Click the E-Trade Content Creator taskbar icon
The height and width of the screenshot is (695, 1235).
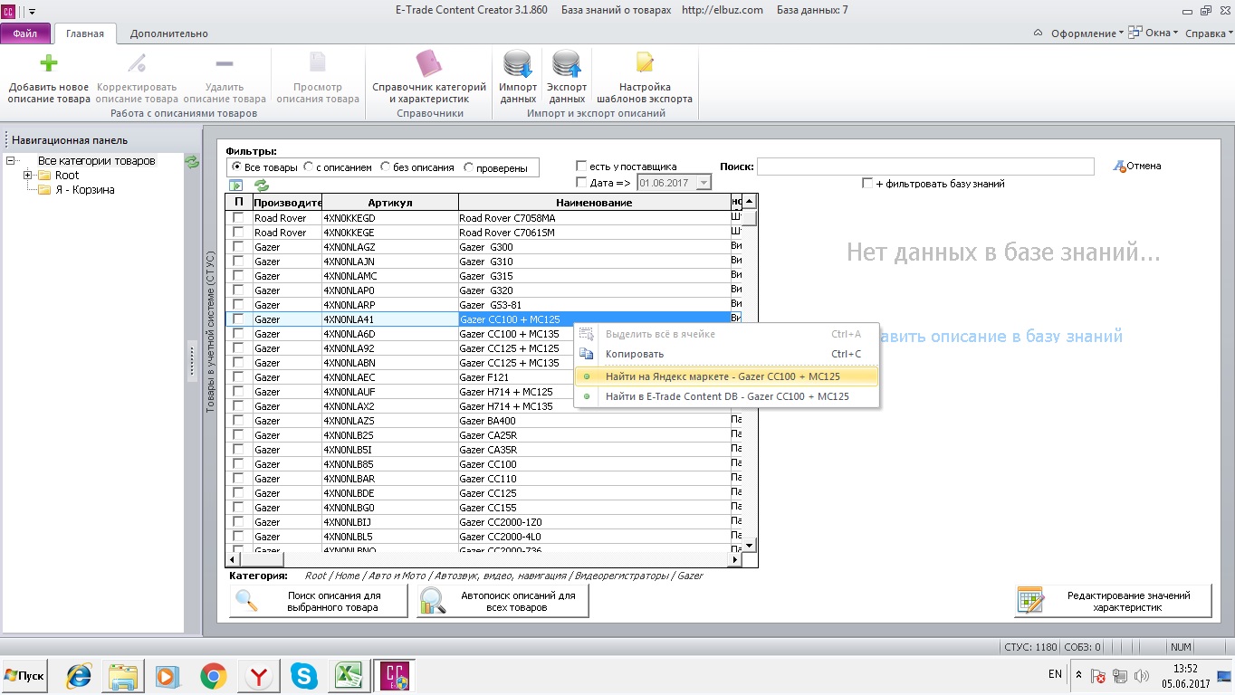pos(396,675)
